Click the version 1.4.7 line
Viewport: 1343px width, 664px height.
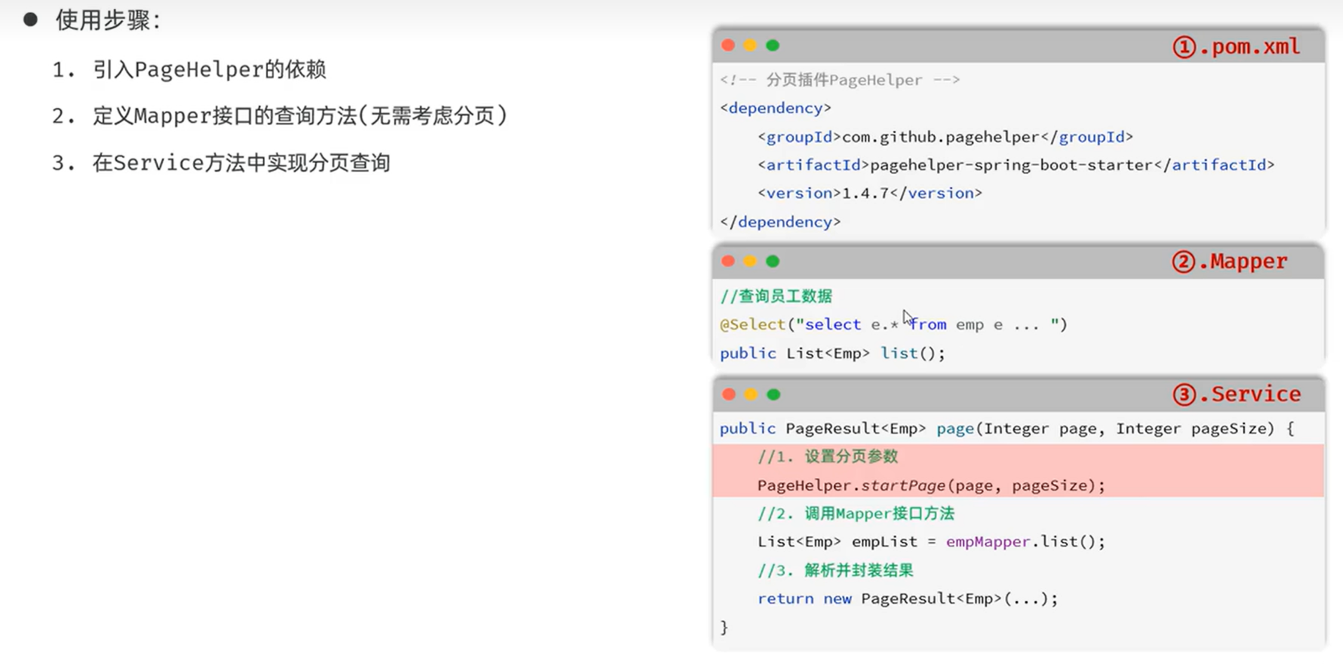tap(869, 193)
